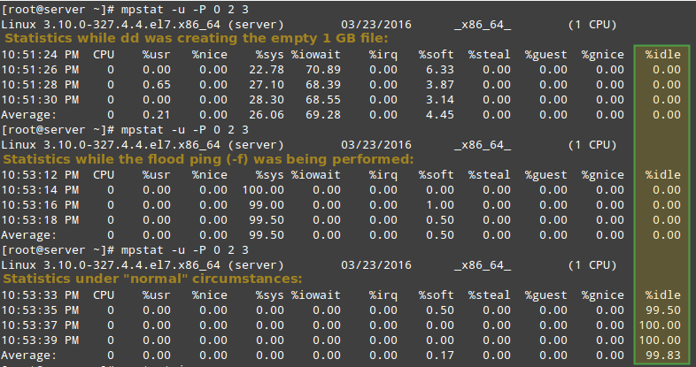Click the 69.28 average %iowait value

323,114
